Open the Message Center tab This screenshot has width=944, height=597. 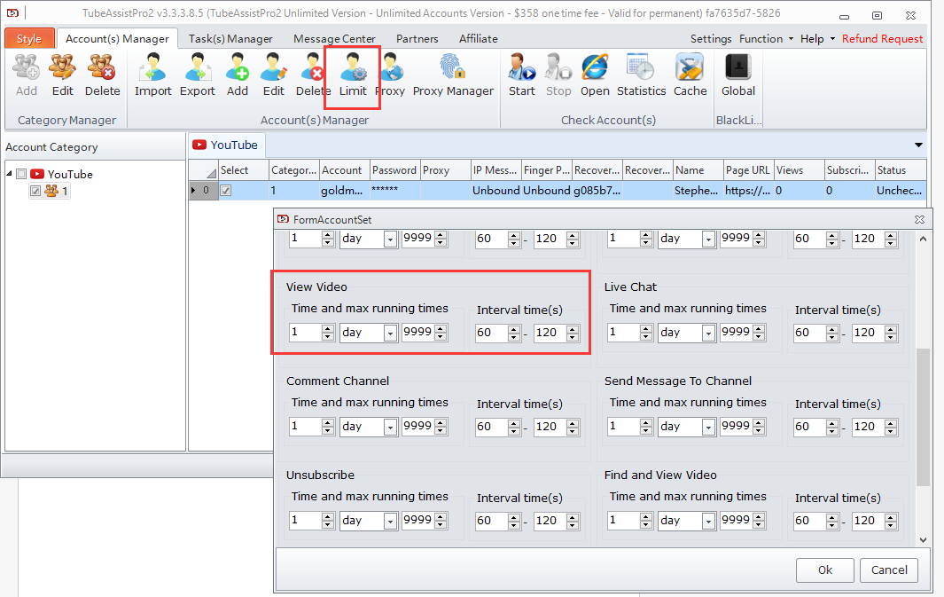point(333,38)
